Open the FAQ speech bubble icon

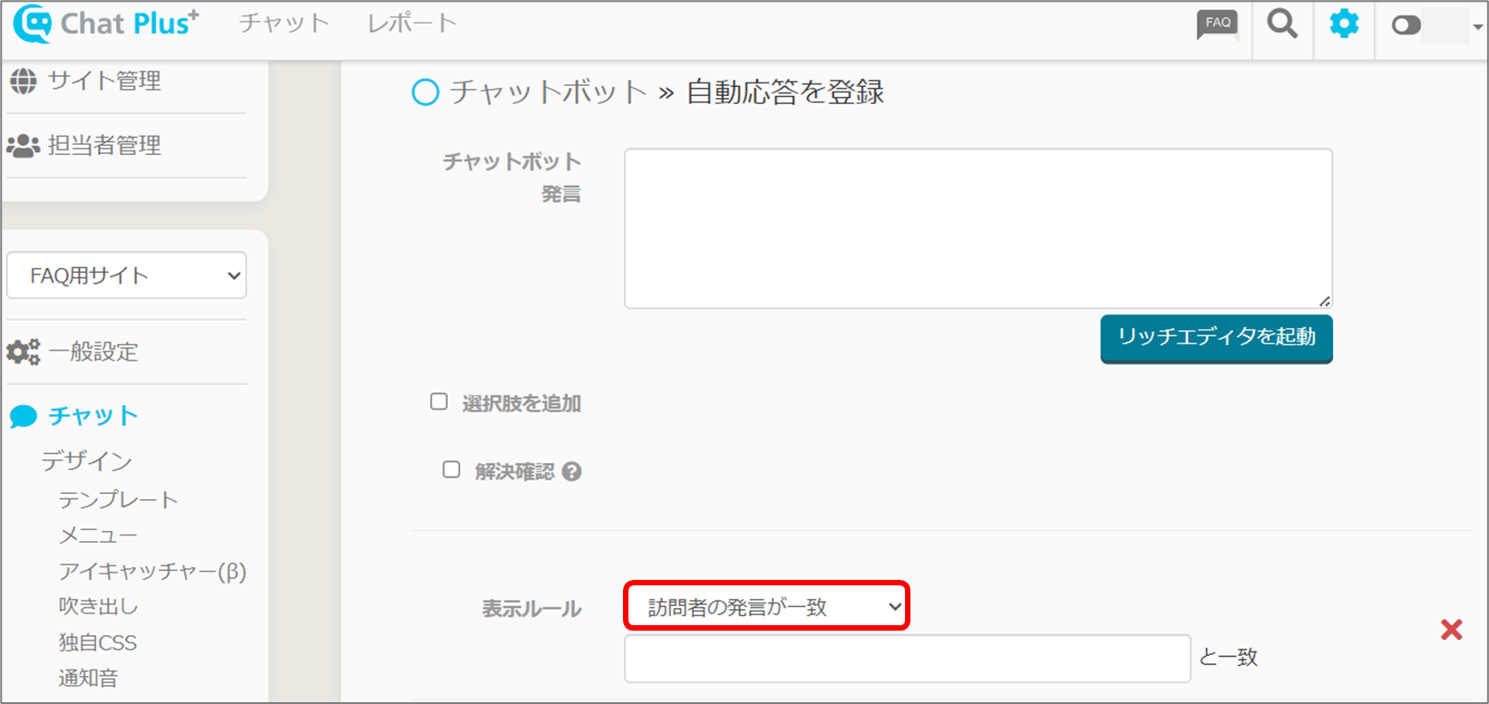pos(1217,24)
